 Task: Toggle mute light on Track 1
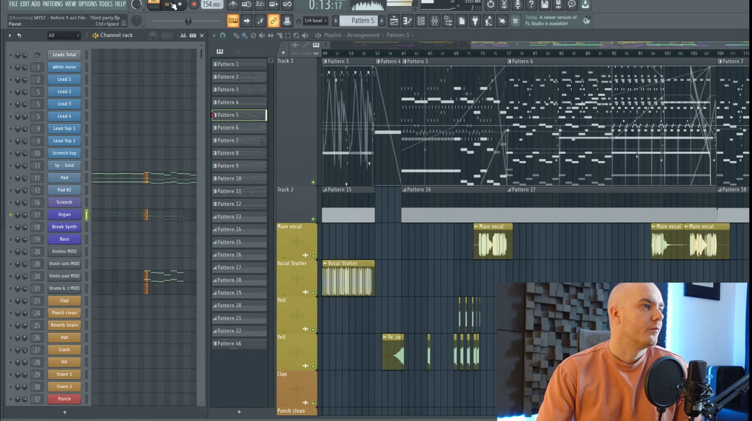point(313,182)
